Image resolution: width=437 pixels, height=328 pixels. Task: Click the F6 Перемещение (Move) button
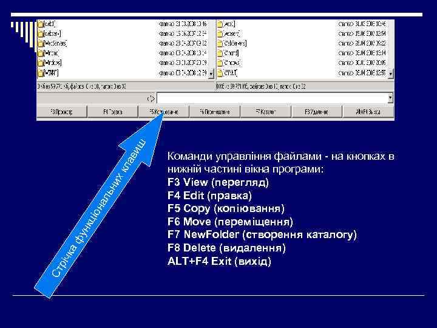coord(215,112)
